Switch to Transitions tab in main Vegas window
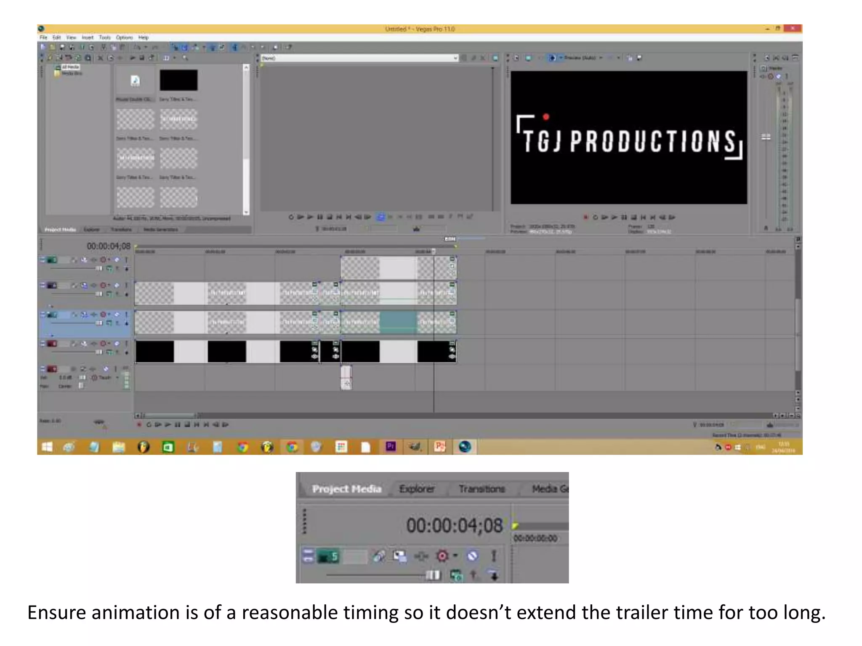 pos(121,230)
